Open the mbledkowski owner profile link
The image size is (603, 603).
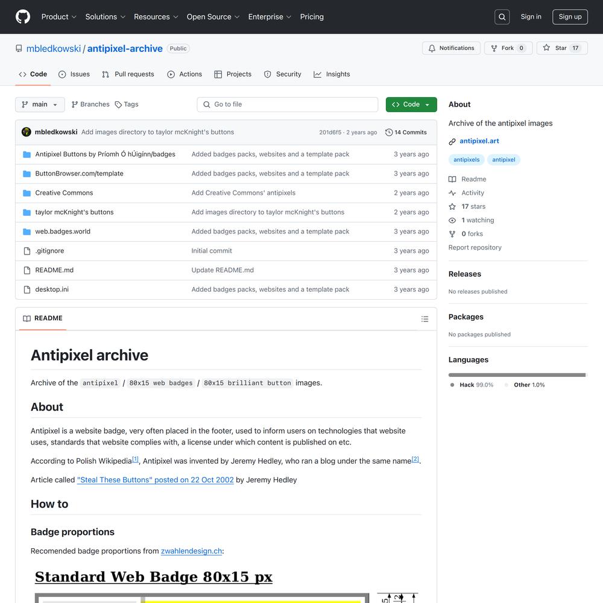(x=54, y=48)
